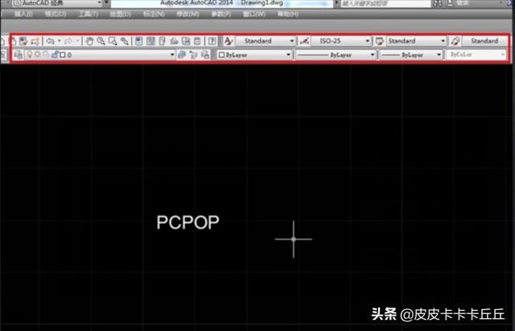Image resolution: width=515 pixels, height=331 pixels.
Task: Click the Plot/print icon next to Save
Action: (x=35, y=41)
